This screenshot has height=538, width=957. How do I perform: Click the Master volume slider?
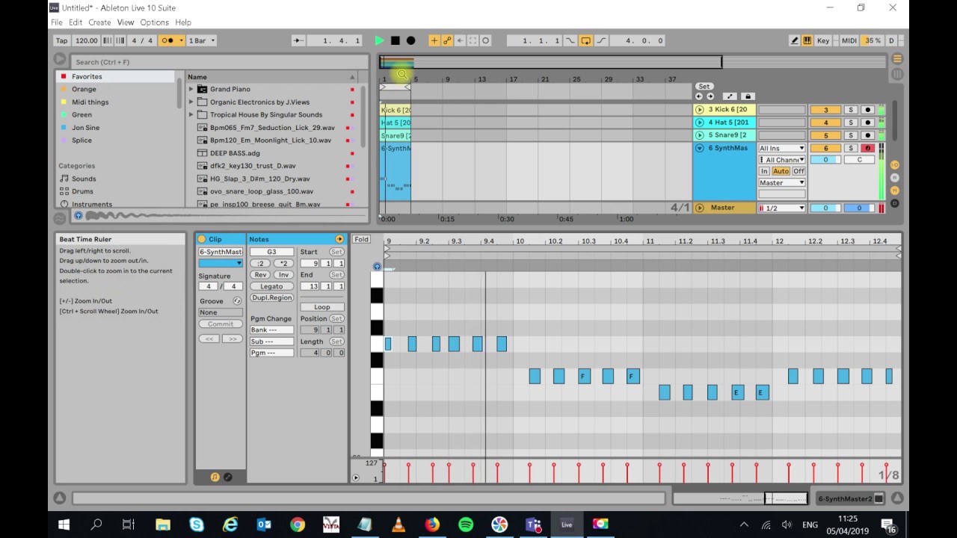825,208
